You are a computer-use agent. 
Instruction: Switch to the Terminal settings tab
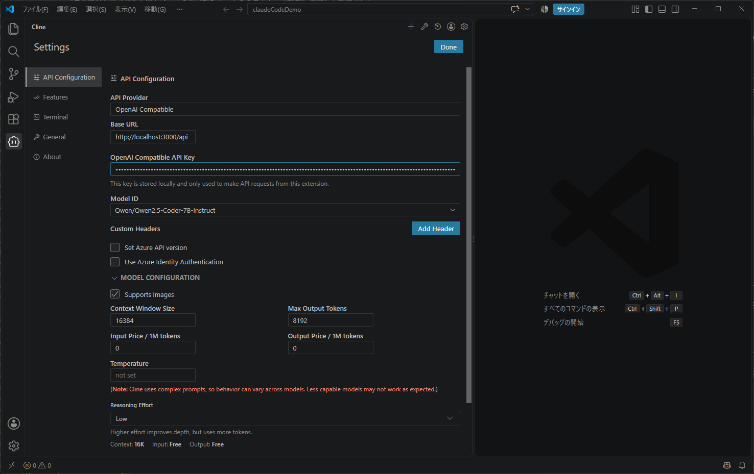(x=64, y=117)
